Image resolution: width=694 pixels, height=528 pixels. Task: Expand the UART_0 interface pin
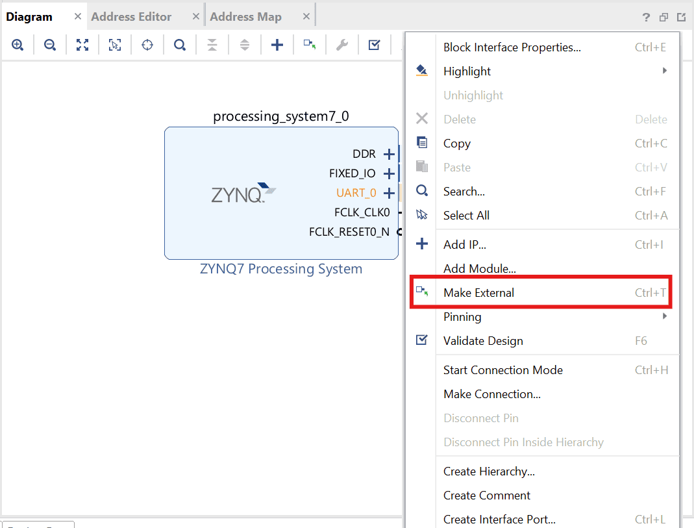[x=389, y=193]
